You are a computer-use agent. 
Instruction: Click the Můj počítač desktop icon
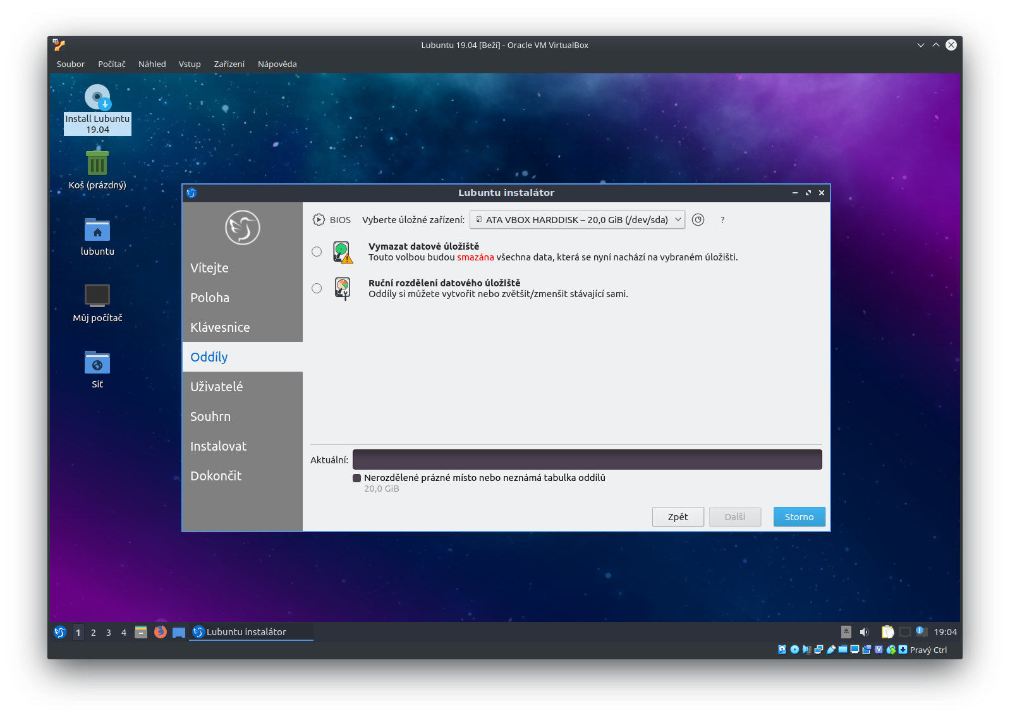[x=97, y=303]
